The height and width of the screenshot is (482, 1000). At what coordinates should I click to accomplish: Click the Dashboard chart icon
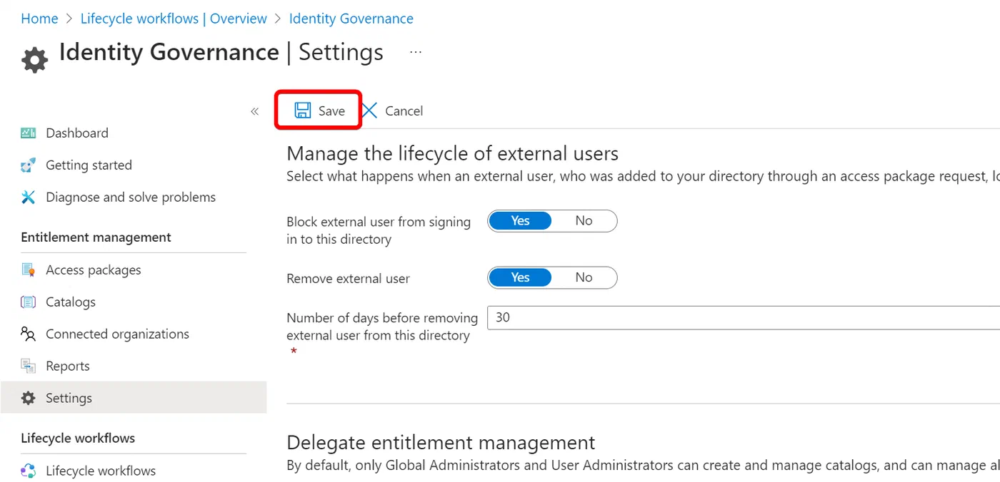coord(29,133)
